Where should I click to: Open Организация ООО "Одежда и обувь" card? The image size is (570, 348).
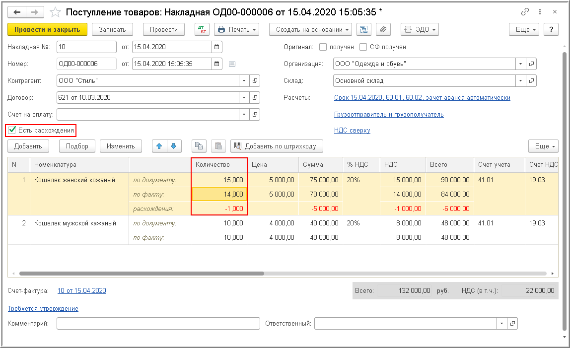pos(531,64)
